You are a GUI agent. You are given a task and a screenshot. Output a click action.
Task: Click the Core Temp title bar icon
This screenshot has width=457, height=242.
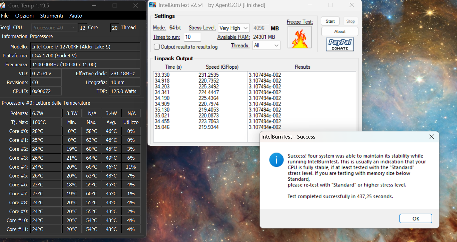pyautogui.click(x=2, y=5)
